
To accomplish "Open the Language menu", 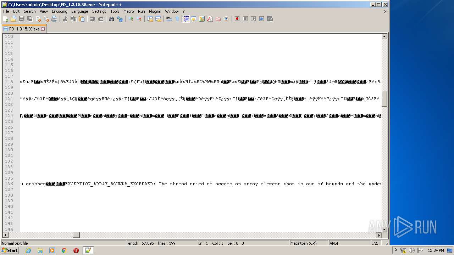I will (x=79, y=11).
